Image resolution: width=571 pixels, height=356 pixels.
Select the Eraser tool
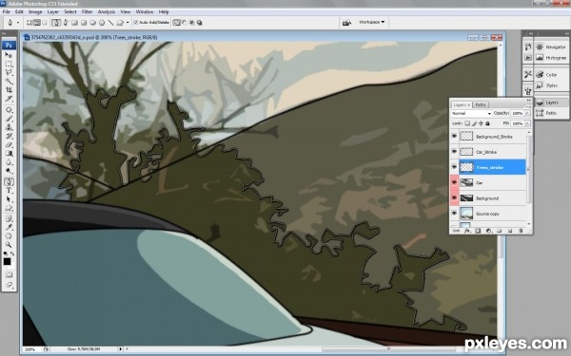pos(9,144)
